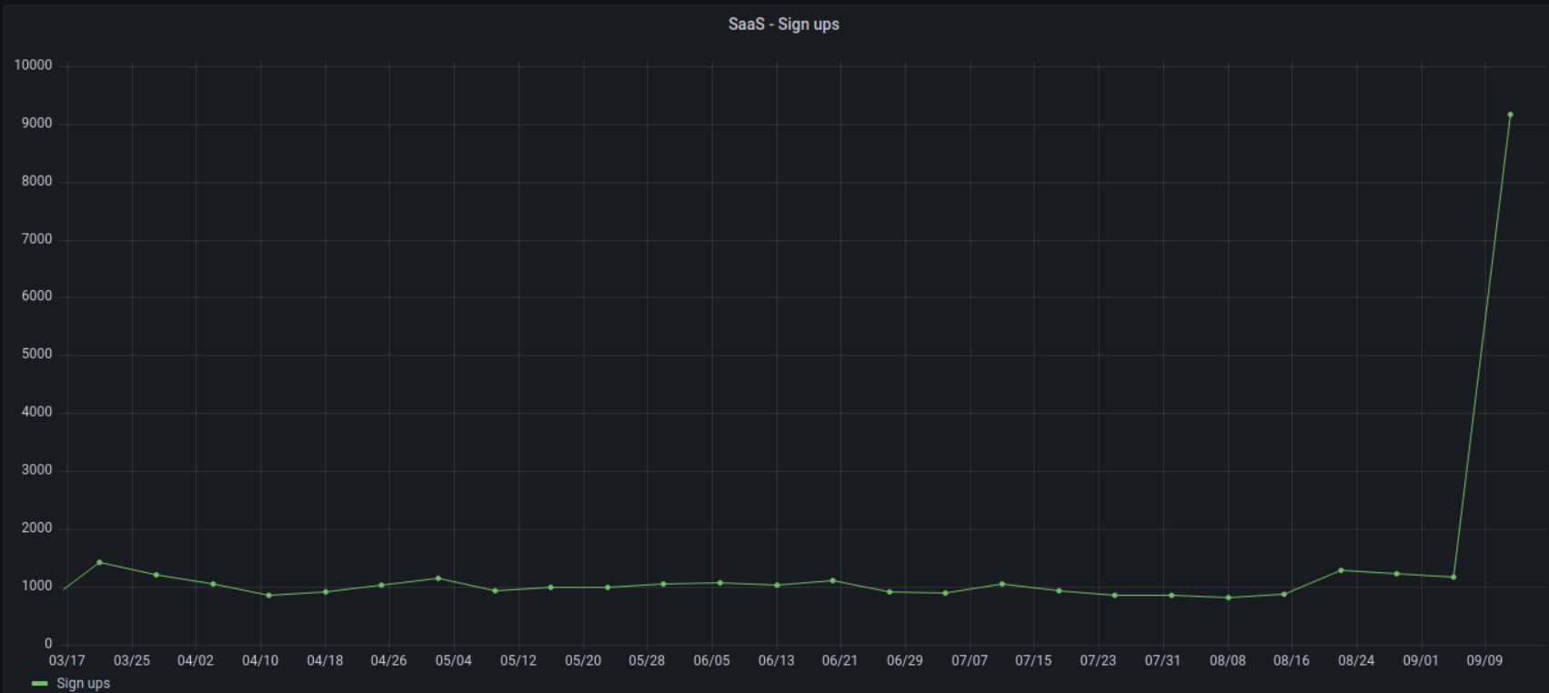Screen dimensions: 1549x693
Task: Select first peak data point after 03/17
Action: click(x=99, y=562)
